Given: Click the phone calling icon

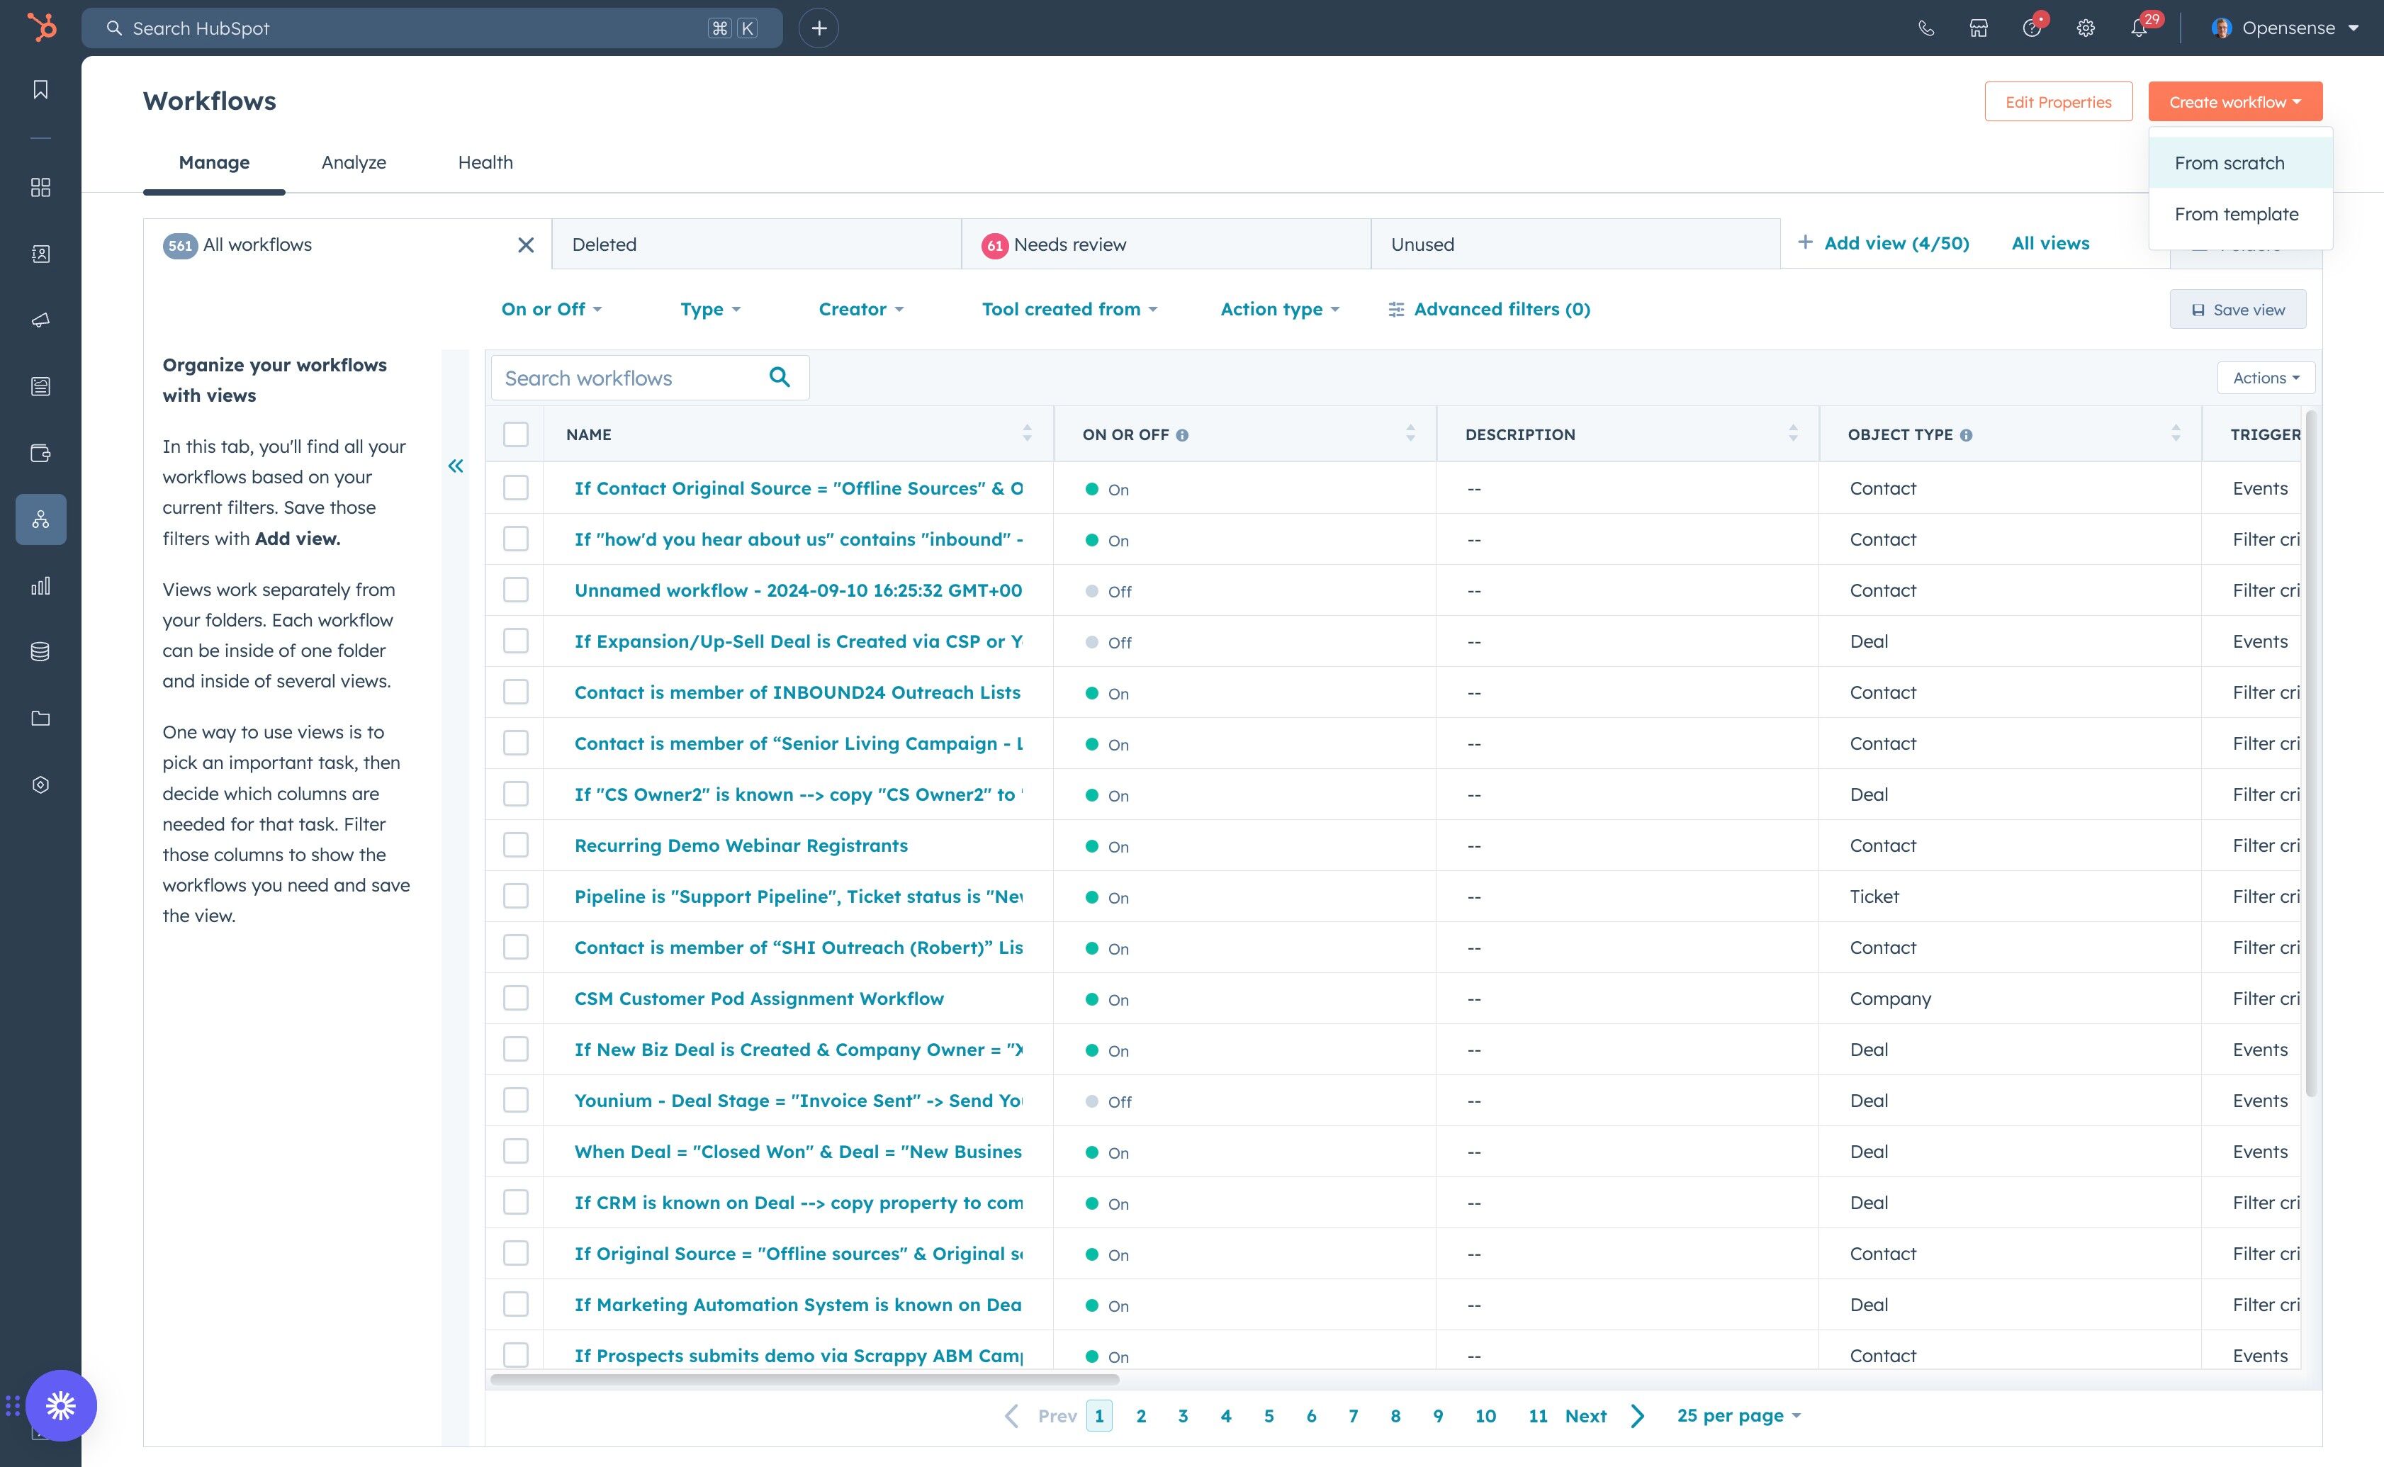Looking at the screenshot, I should point(1926,28).
